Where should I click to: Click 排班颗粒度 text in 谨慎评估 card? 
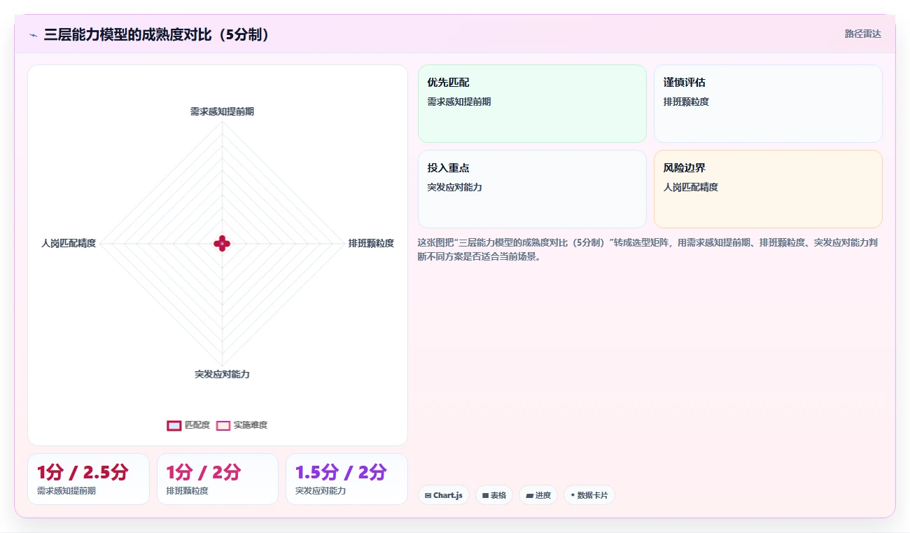686,102
